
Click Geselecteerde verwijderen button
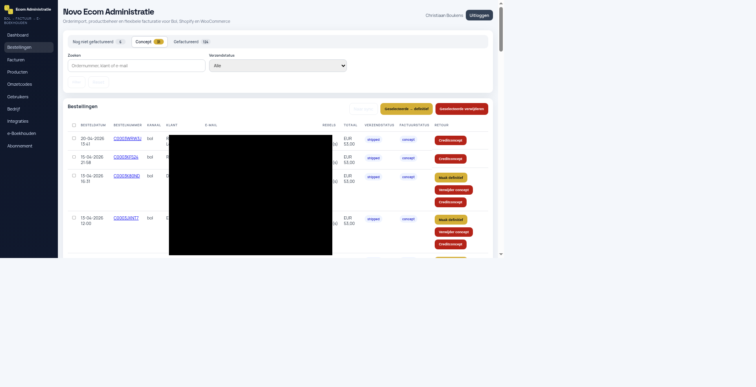(462, 109)
